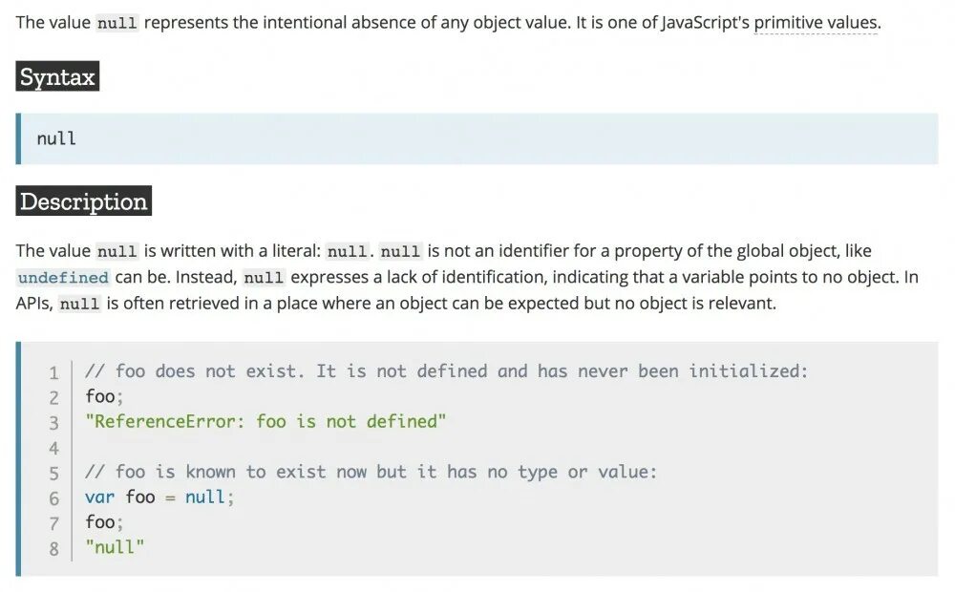Open the "undefined" code link
Screen dimensions: 955x592
pos(63,278)
